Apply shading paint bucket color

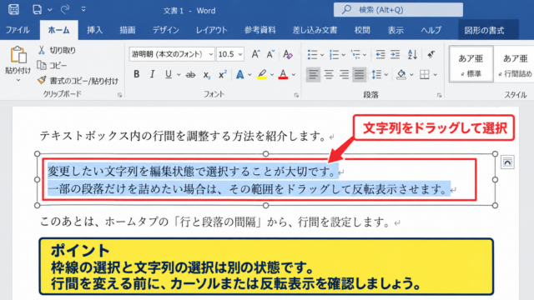[x=401, y=74]
